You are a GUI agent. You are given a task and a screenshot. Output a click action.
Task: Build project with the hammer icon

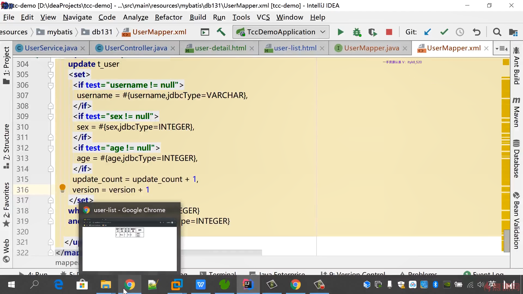point(221,32)
